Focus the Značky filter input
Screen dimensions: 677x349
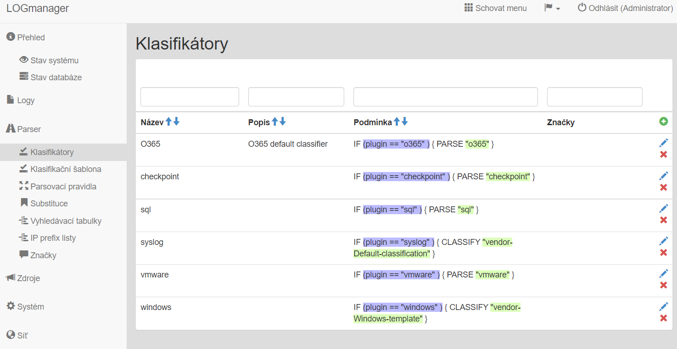[594, 97]
